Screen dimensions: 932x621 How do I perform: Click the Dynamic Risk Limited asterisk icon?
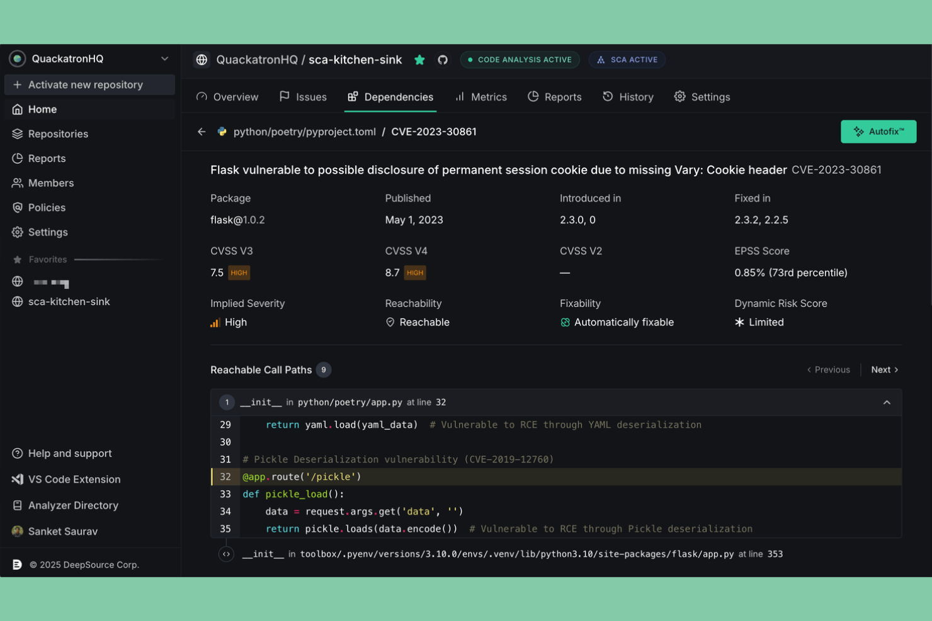[x=739, y=322]
